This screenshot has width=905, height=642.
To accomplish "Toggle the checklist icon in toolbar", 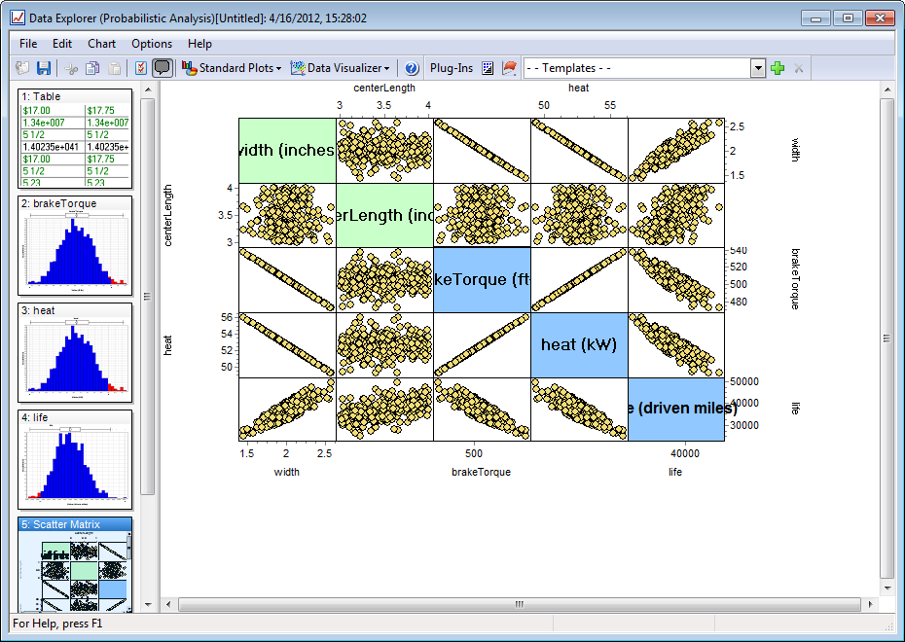I will pyautogui.click(x=141, y=68).
